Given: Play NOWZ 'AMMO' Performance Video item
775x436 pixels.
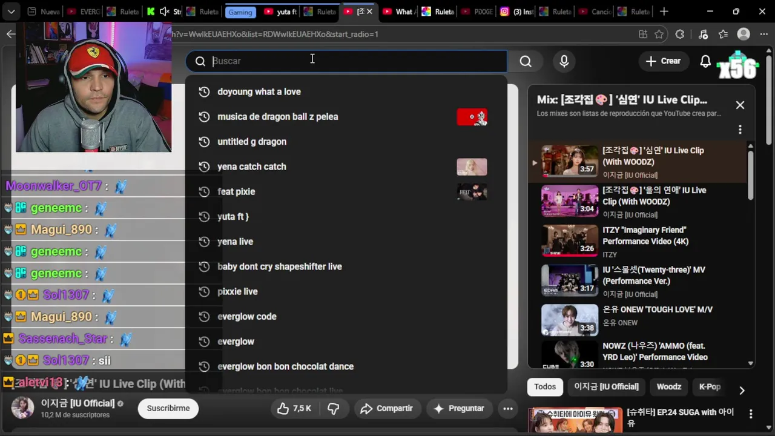Looking at the screenshot, I should (637, 355).
